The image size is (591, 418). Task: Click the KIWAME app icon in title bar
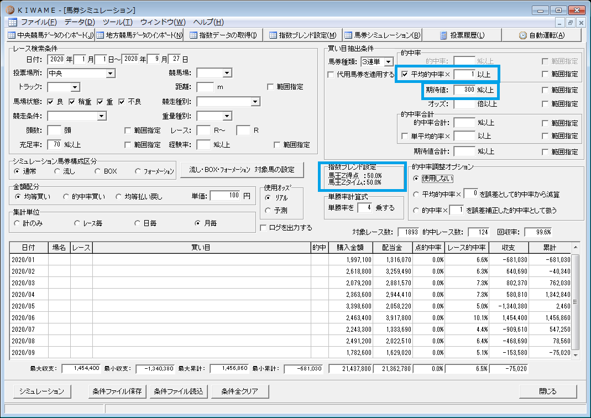tap(10, 10)
